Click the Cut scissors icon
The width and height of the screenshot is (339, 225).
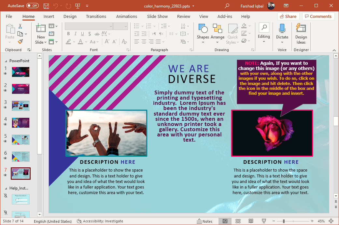pyautogui.click(x=20, y=26)
